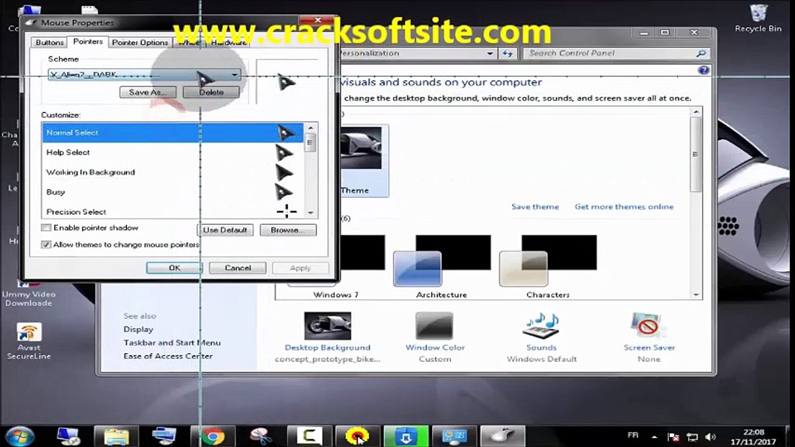
Task: Select the Precision Select pointer row
Action: tap(173, 211)
